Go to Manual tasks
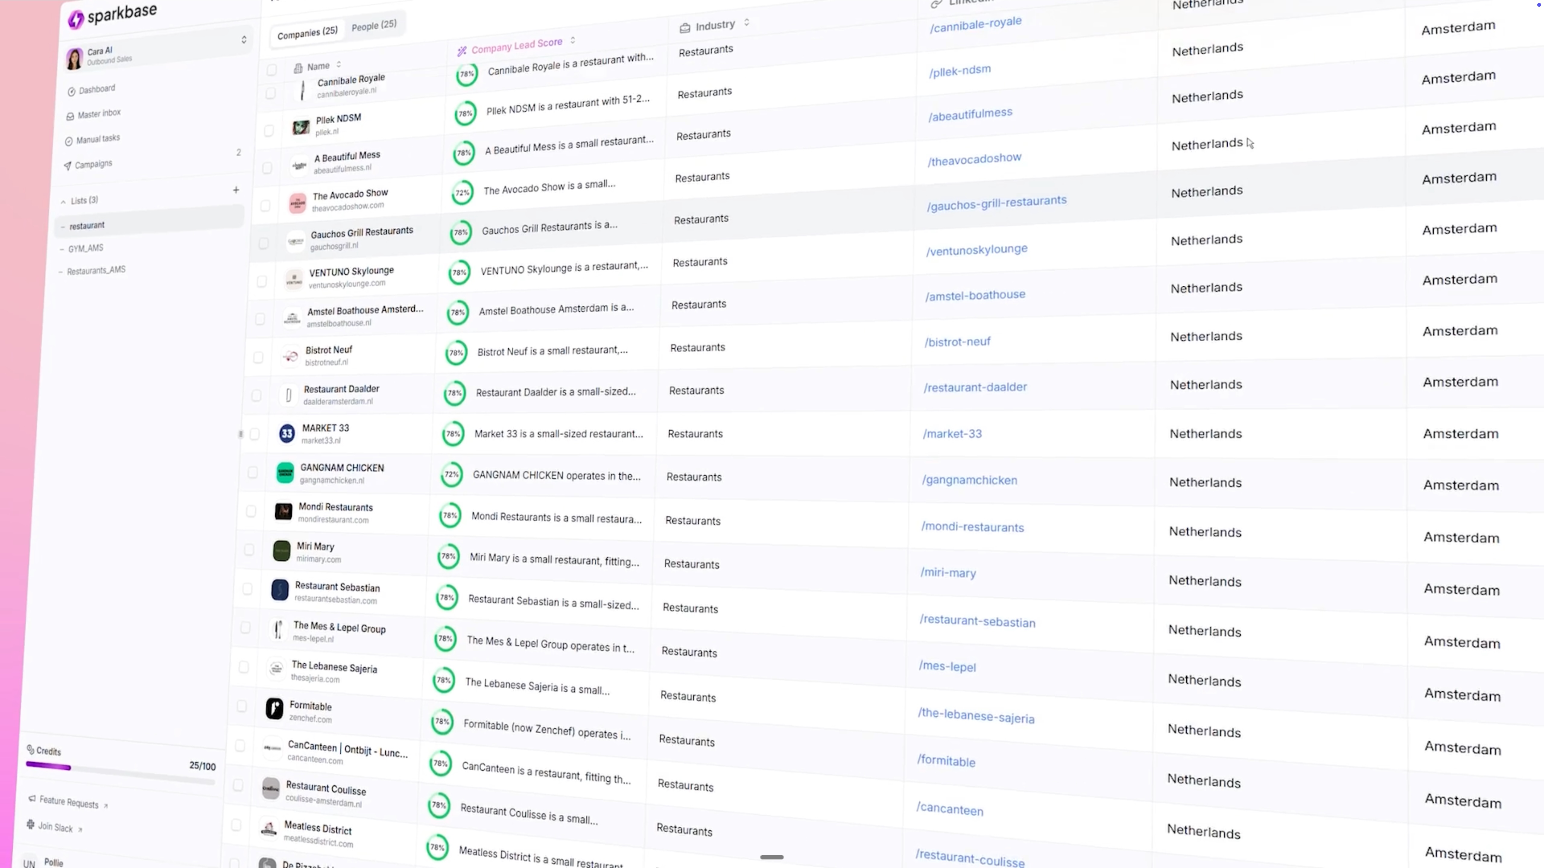The image size is (1544, 868). (98, 139)
